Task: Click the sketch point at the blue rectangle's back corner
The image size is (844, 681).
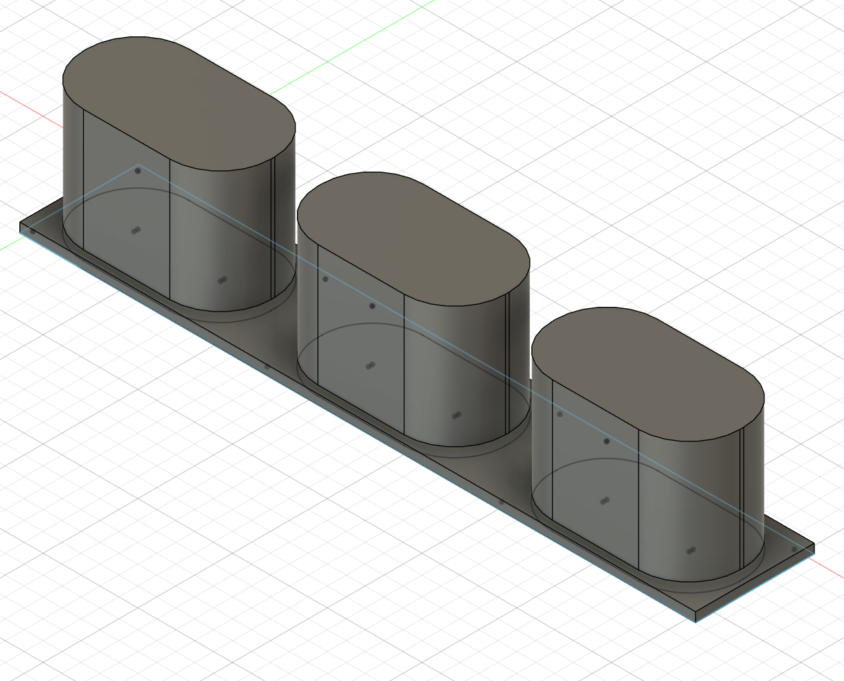Action: [138, 170]
